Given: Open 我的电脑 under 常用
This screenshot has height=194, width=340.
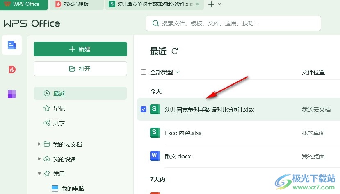Looking at the screenshot, I should tap(73, 189).
